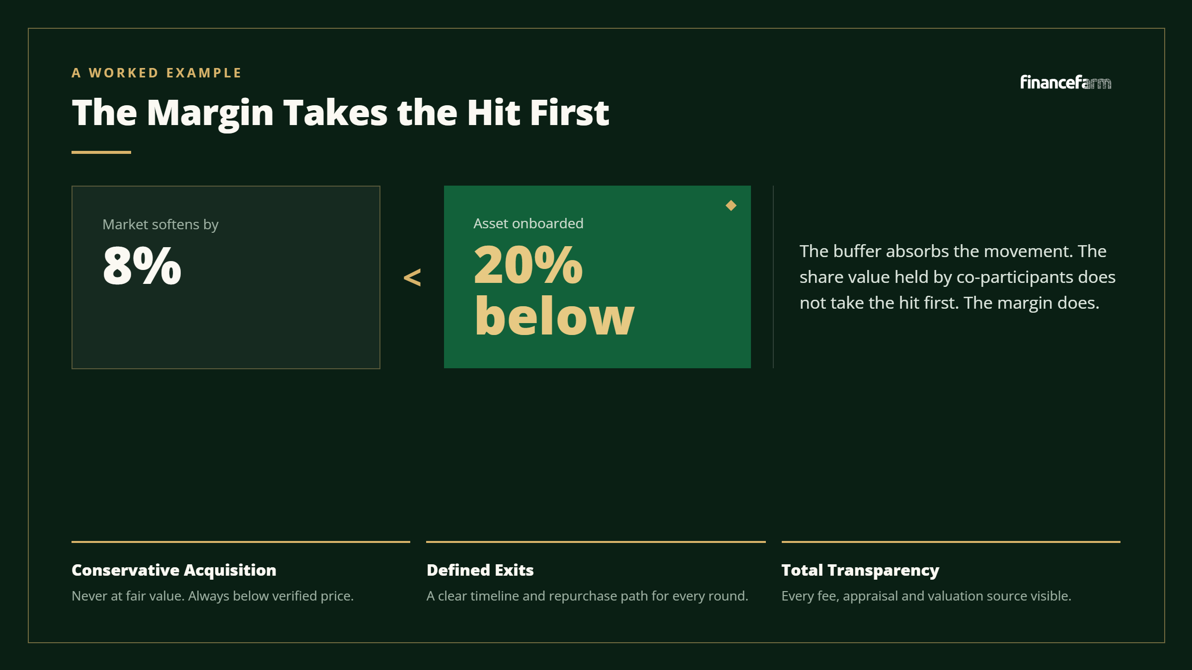Select the 8% market softens figure
The image size is (1192, 670).
point(142,266)
